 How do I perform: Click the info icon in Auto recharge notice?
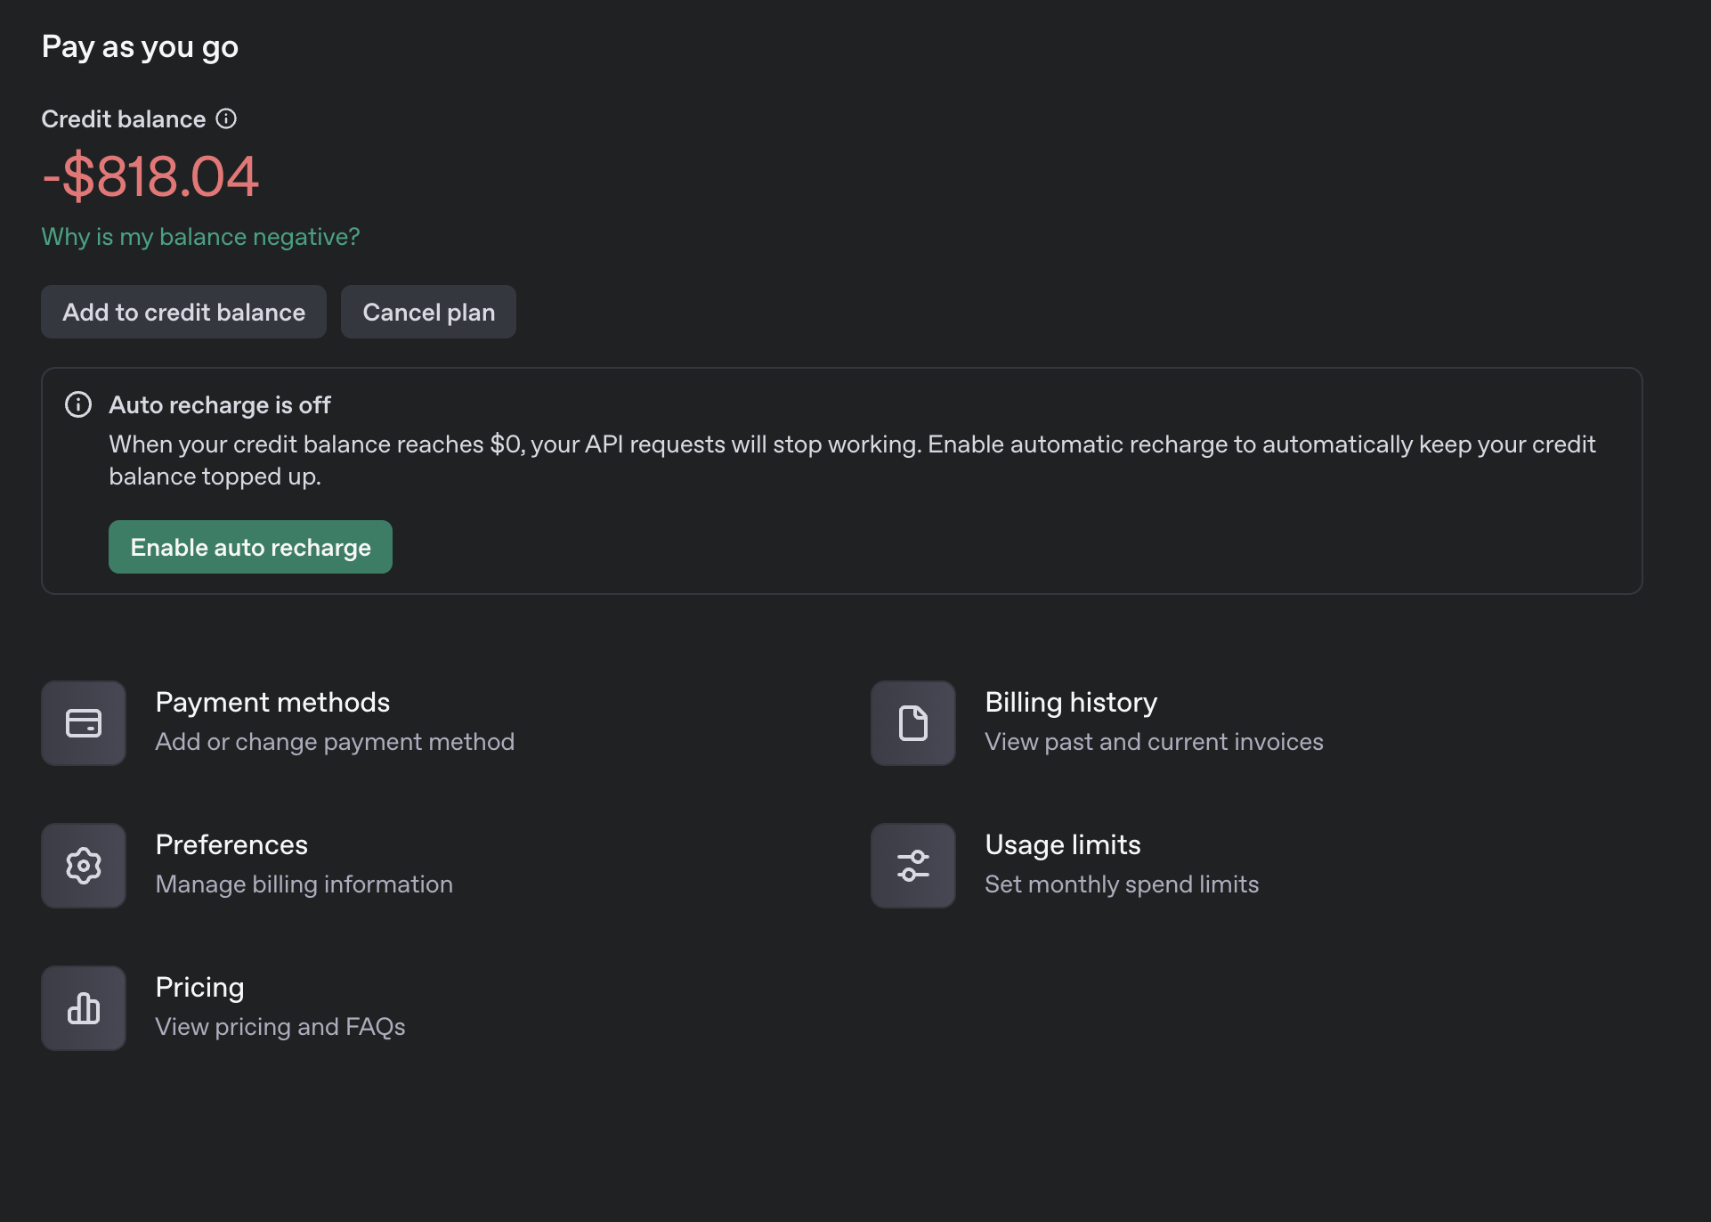tap(78, 404)
